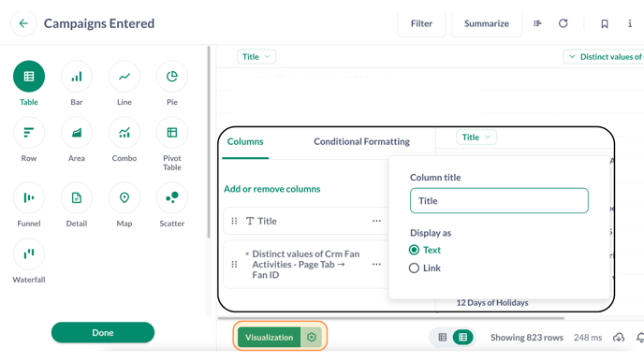Select the Area chart visualization
The image size is (644, 362).
tap(77, 133)
